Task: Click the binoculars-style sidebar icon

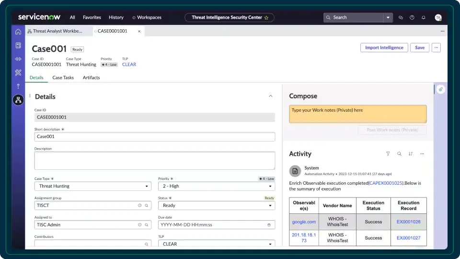Action: (x=18, y=59)
